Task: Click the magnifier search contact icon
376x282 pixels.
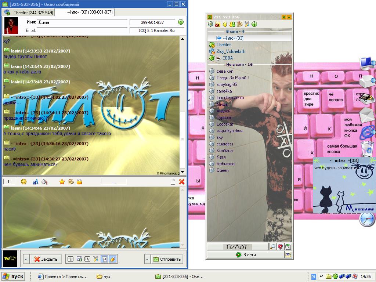Action: (272, 247)
